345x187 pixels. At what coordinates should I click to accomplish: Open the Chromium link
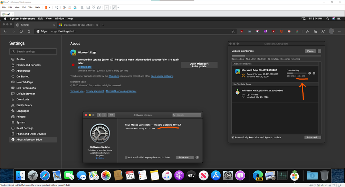pyautogui.click(x=114, y=76)
